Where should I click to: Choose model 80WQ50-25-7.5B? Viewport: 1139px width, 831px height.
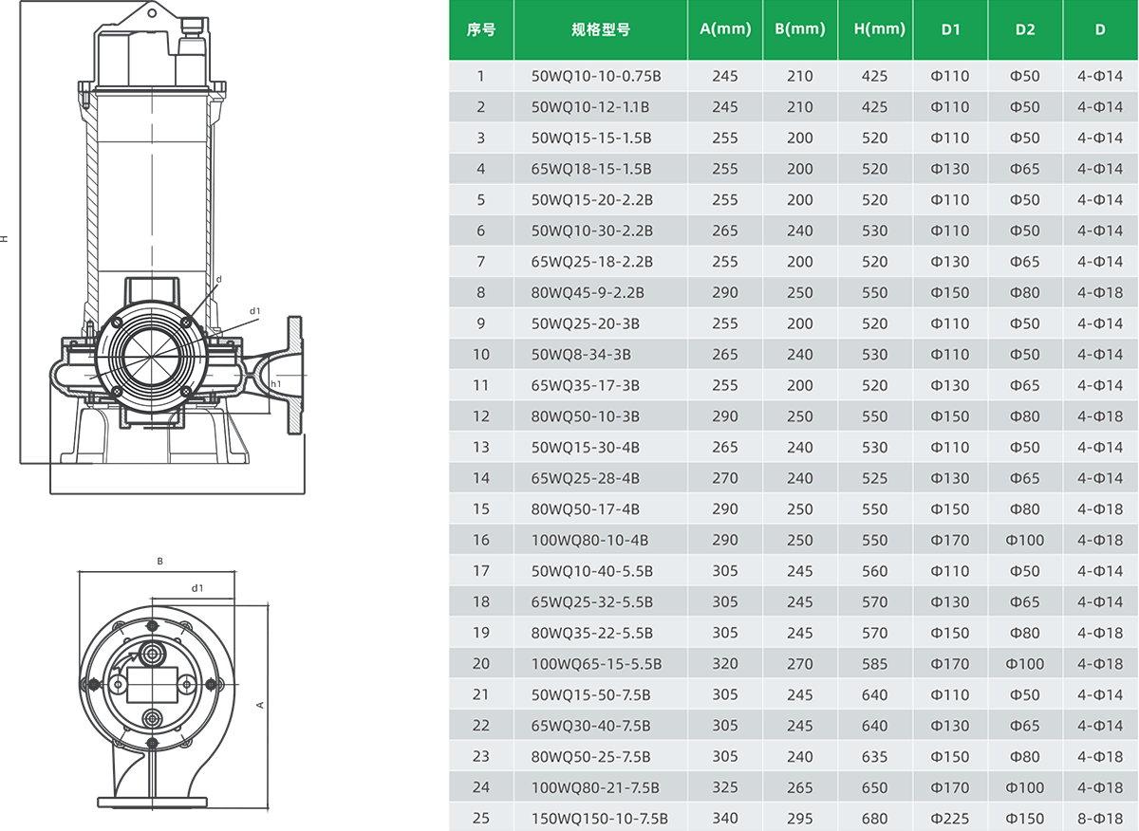[591, 757]
